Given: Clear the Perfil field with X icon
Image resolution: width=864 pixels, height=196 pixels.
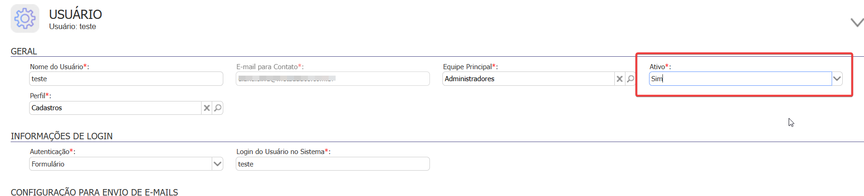Looking at the screenshot, I should [207, 108].
